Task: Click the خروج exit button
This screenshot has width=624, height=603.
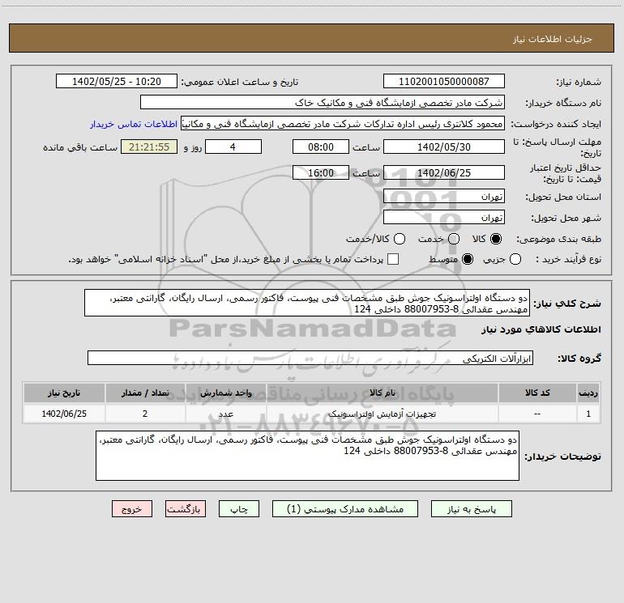Action: click(132, 509)
